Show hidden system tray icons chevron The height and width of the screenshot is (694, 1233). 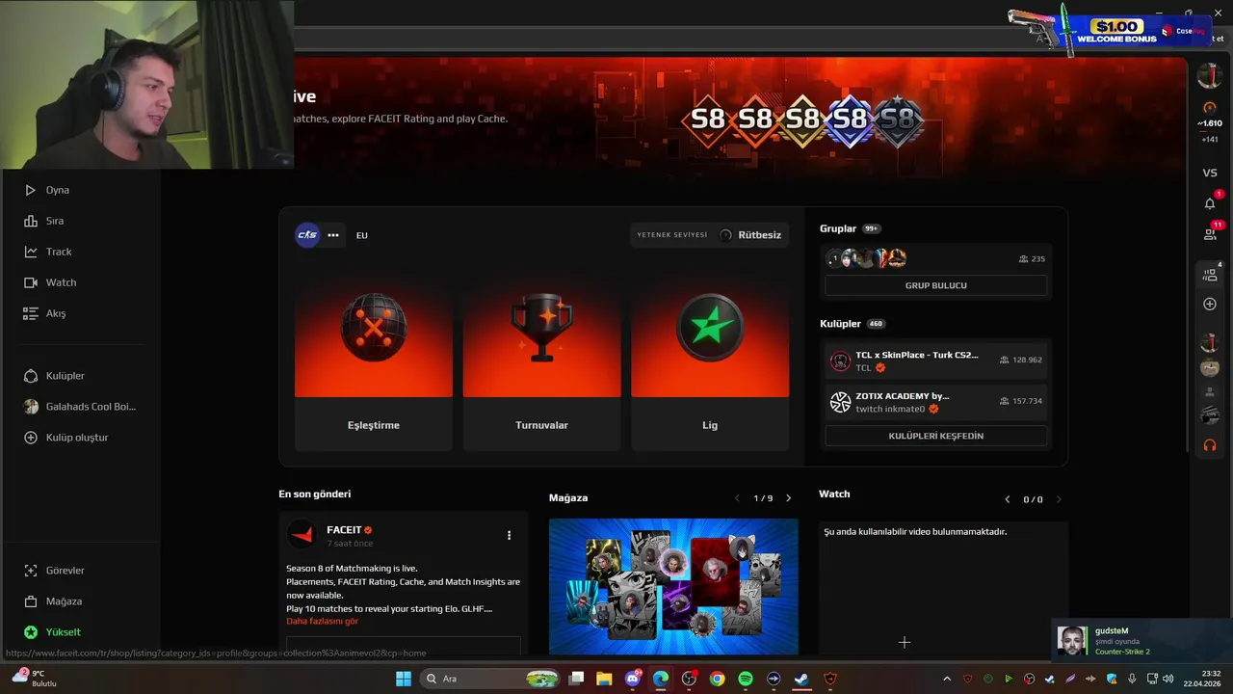[946, 679]
